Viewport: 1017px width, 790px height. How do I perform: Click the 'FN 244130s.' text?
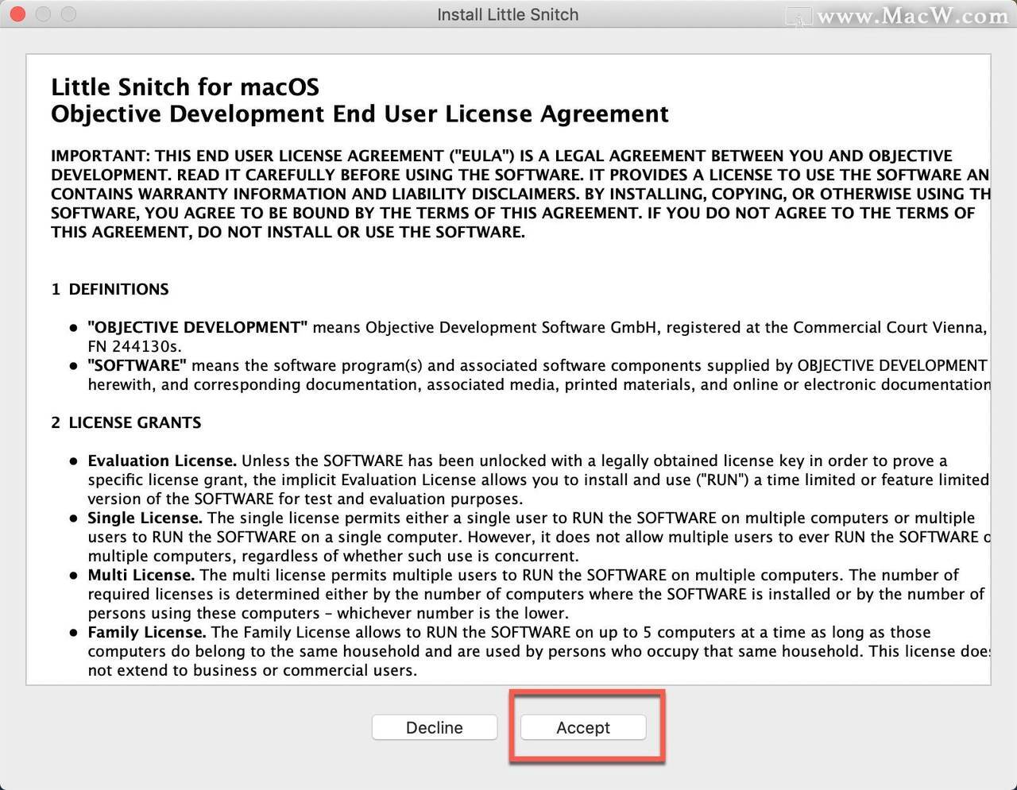134,346
